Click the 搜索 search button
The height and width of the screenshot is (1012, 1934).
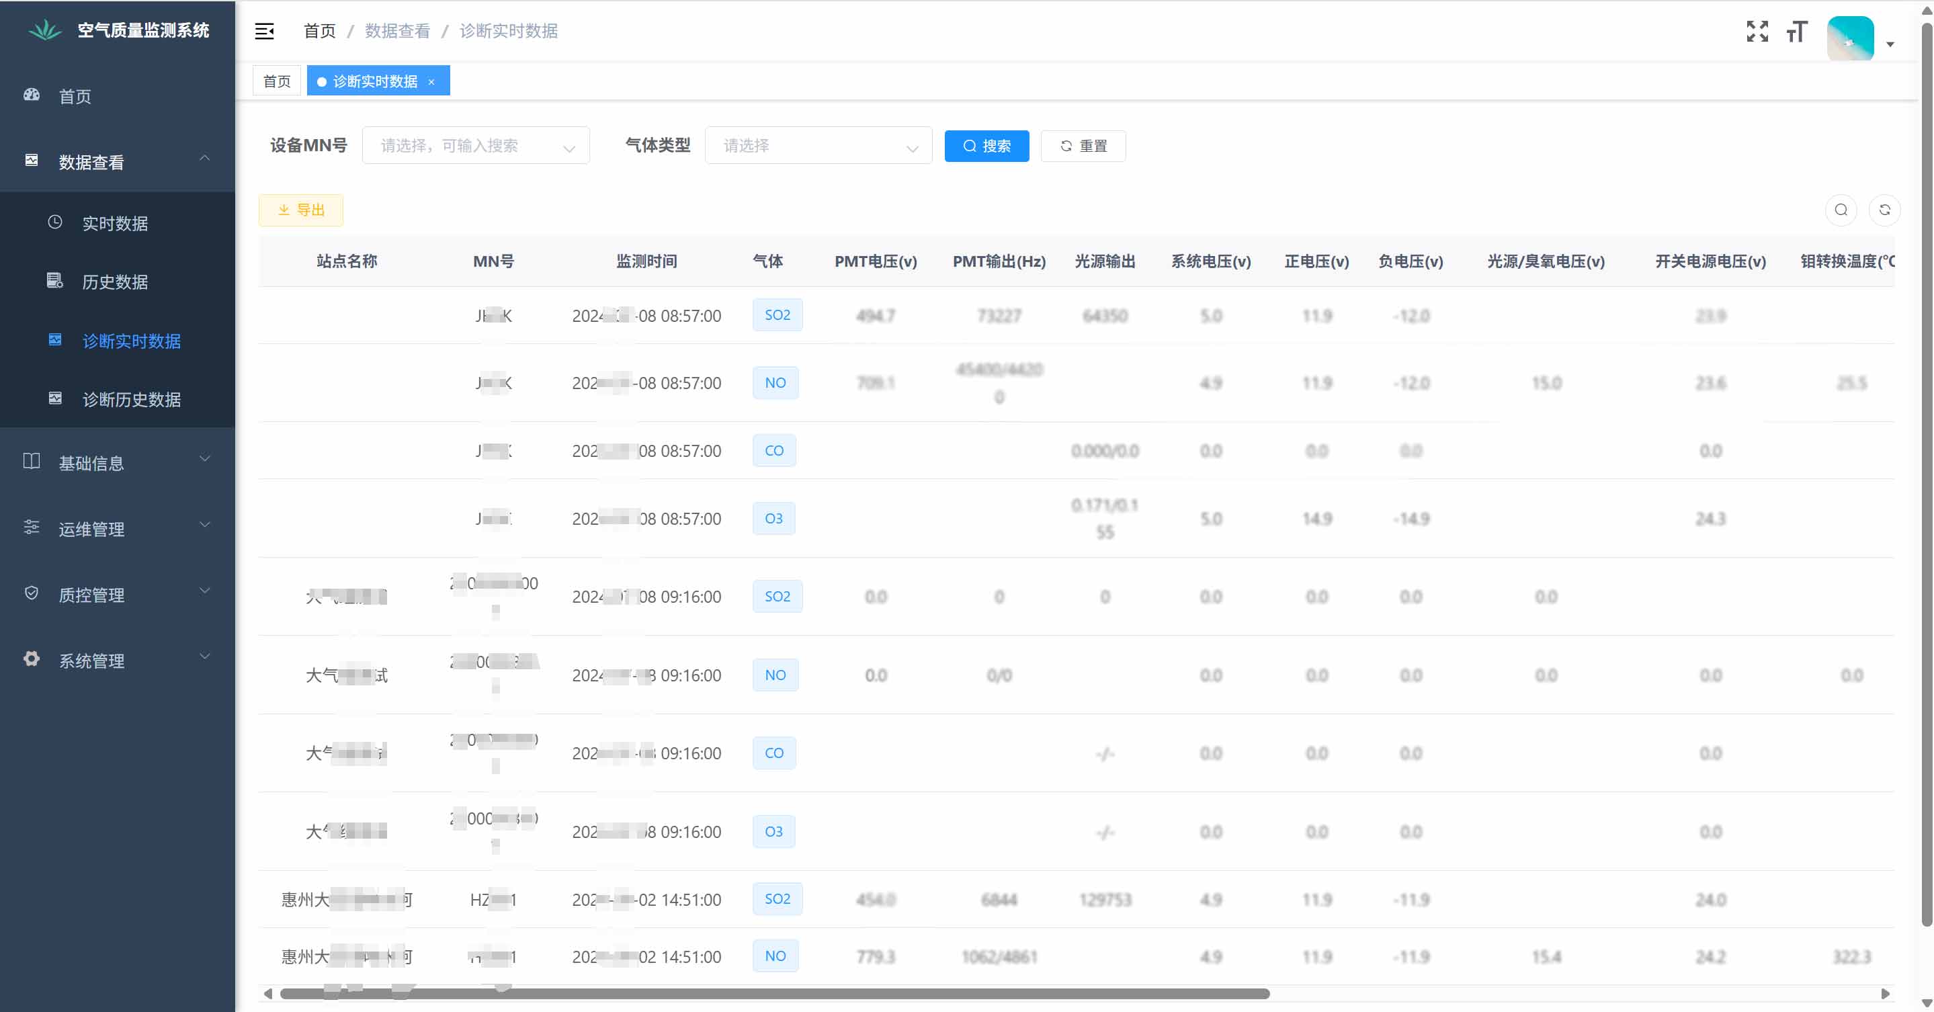[x=986, y=146]
